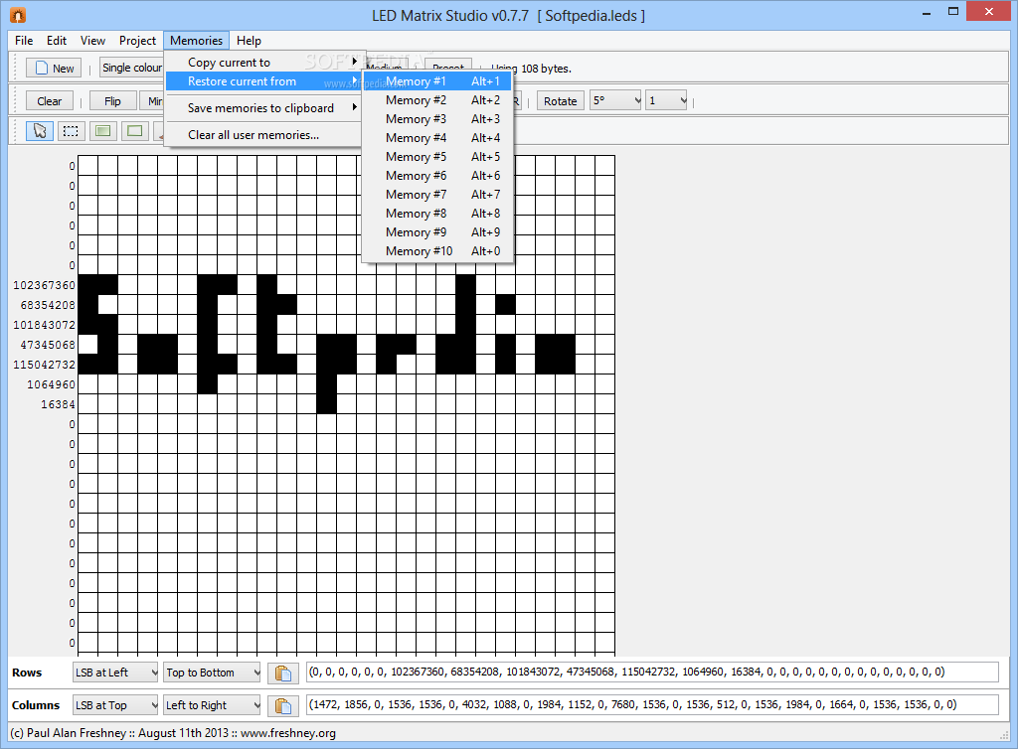Click the LED Matrix Studio title icon
The height and width of the screenshot is (749, 1018).
(18, 15)
